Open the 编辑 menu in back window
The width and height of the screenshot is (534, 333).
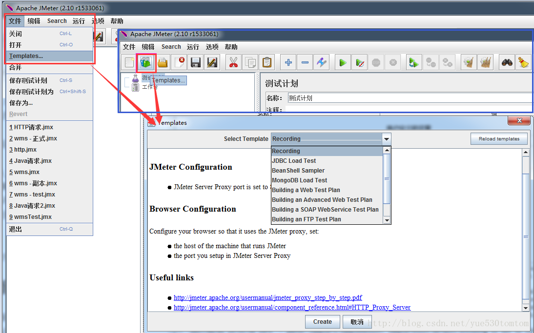(x=34, y=21)
